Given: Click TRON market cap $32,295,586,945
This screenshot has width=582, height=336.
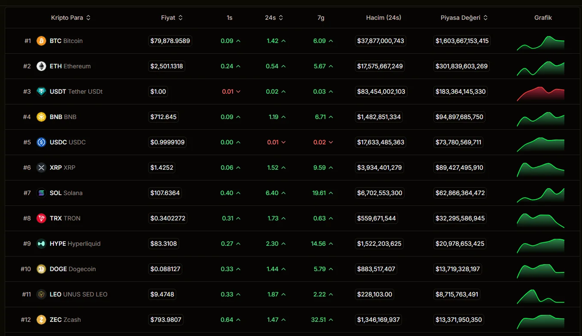Looking at the screenshot, I should click(x=460, y=218).
